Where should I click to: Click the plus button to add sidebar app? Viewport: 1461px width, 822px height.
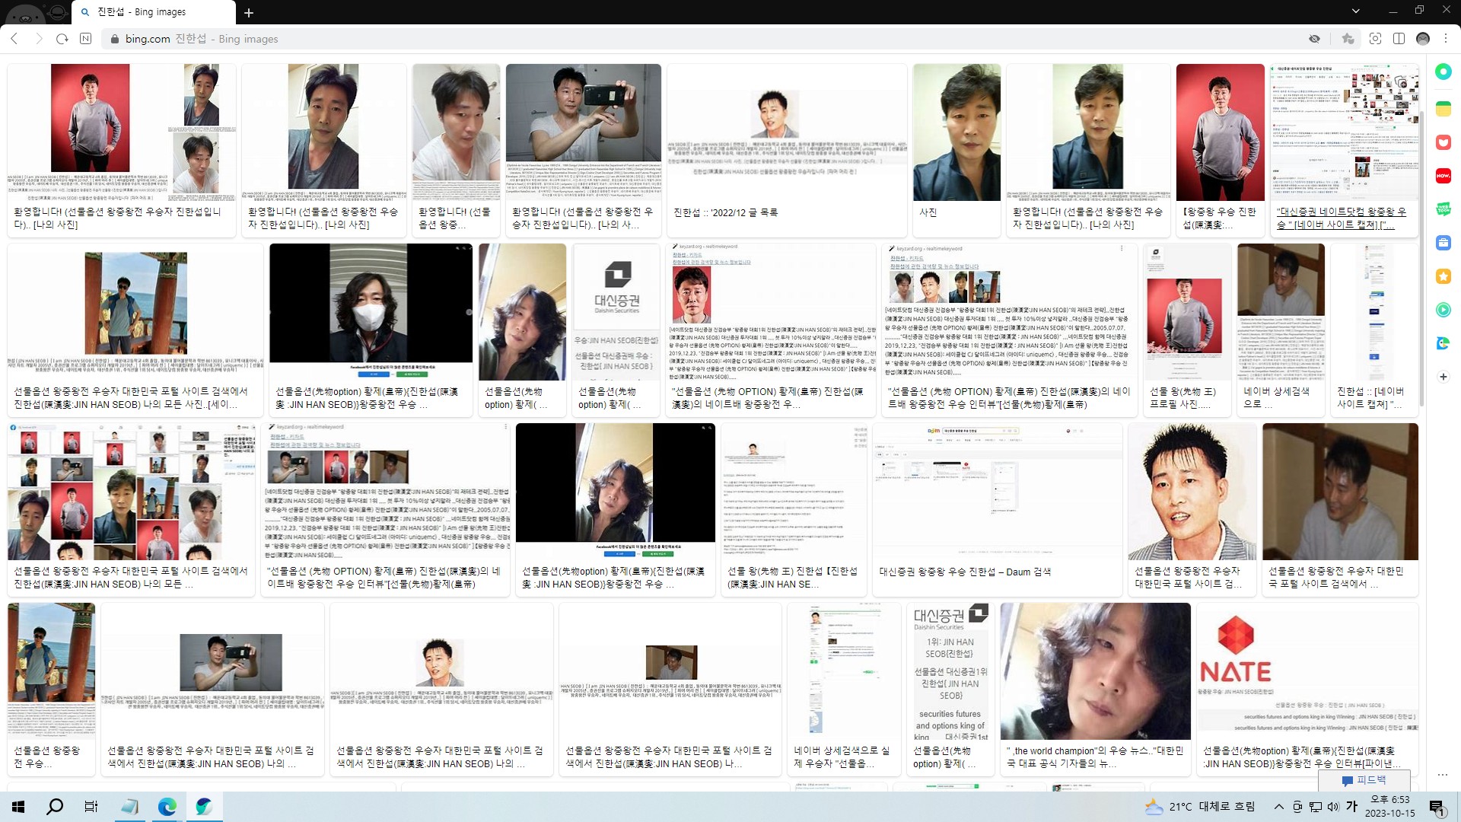pos(1443,377)
